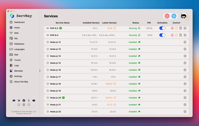
Task: Open PHP 8.3 log file icon
Action: (180, 28)
